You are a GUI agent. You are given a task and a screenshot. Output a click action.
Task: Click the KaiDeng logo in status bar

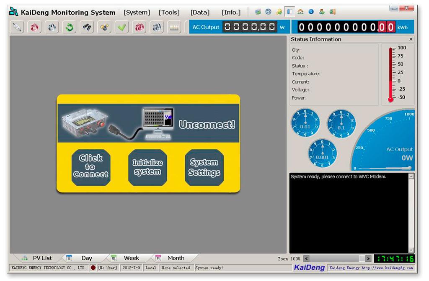click(309, 268)
